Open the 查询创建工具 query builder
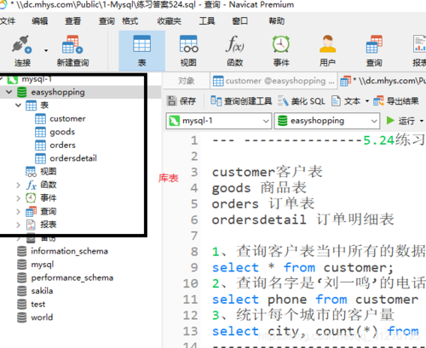426x348 pixels. pyautogui.click(x=241, y=101)
